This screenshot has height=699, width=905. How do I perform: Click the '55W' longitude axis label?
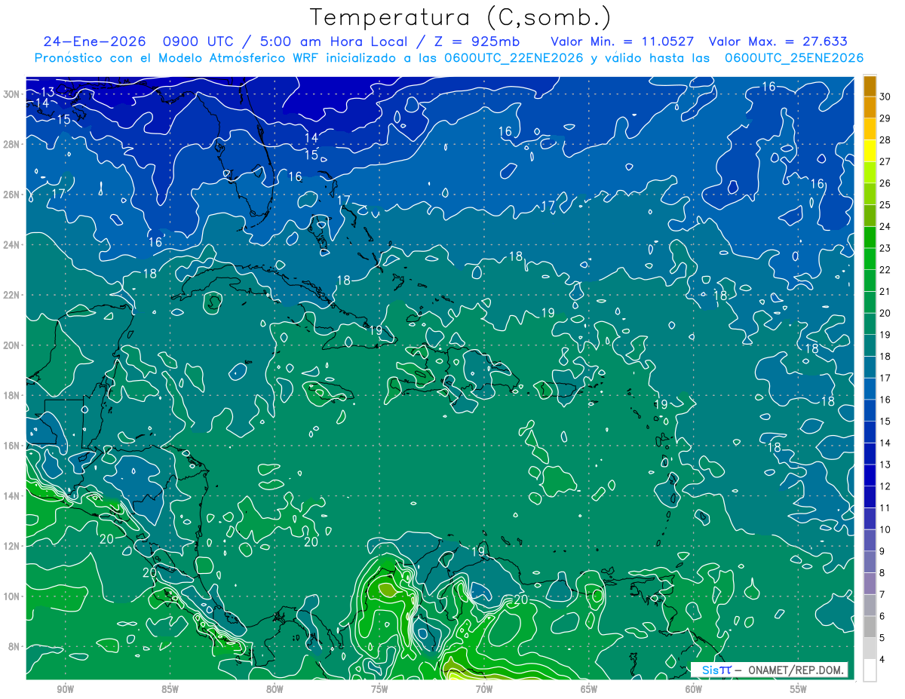pos(799,689)
